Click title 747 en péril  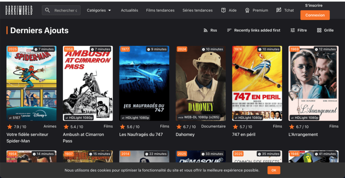click(244, 135)
